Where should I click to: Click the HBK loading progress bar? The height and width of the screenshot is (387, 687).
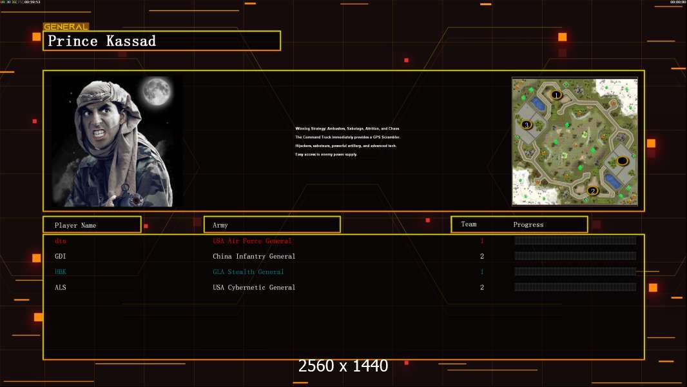coord(576,272)
